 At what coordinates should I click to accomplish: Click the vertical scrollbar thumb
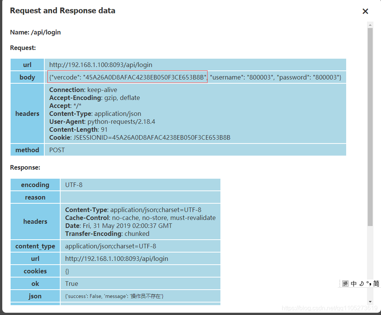click(x=370, y=127)
